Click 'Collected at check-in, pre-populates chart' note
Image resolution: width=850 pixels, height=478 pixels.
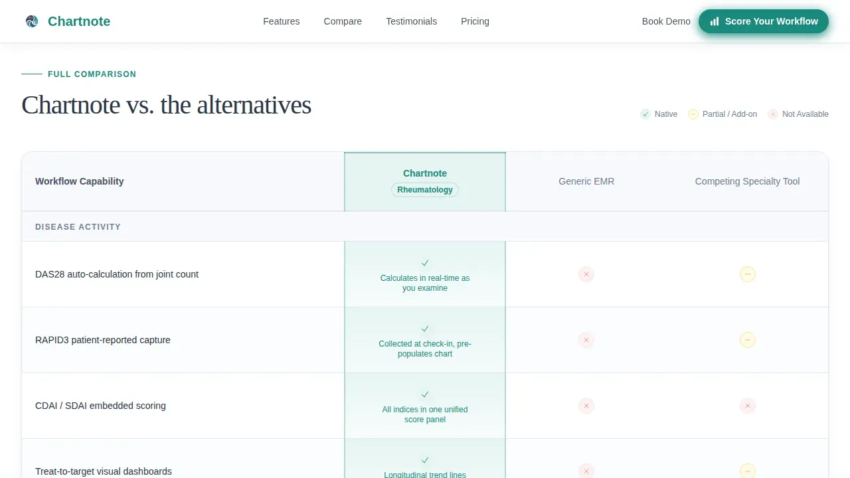click(x=425, y=349)
